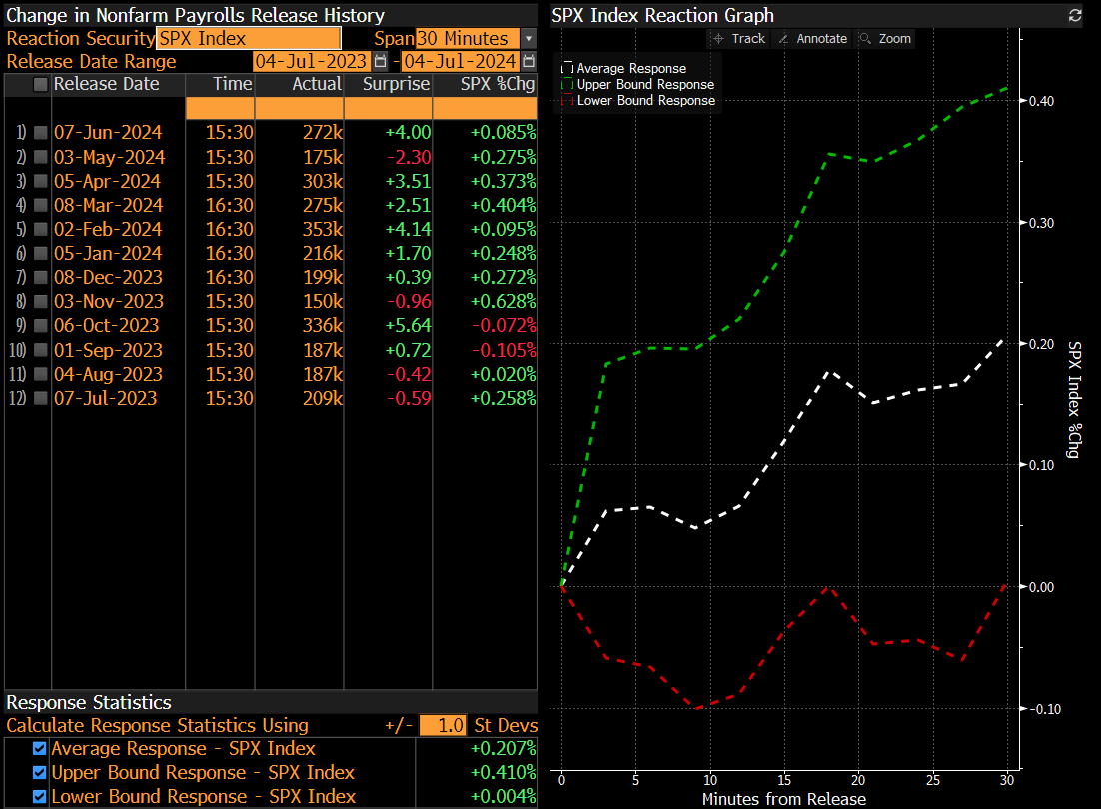Sort by the Release Date column header
This screenshot has height=809, width=1101.
coord(107,84)
